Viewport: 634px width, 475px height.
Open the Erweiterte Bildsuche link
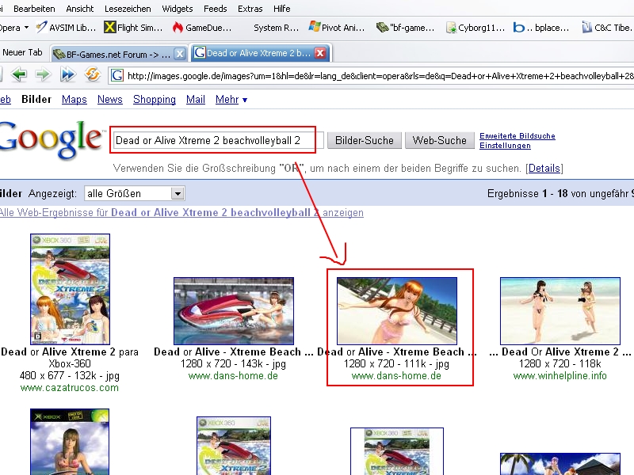(x=518, y=135)
